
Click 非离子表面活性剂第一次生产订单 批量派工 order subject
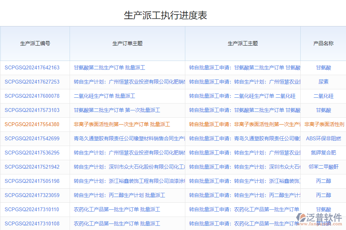point(122,125)
